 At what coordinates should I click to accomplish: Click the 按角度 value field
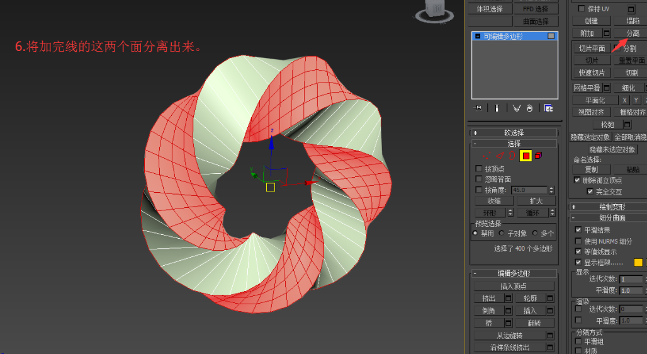(529, 190)
